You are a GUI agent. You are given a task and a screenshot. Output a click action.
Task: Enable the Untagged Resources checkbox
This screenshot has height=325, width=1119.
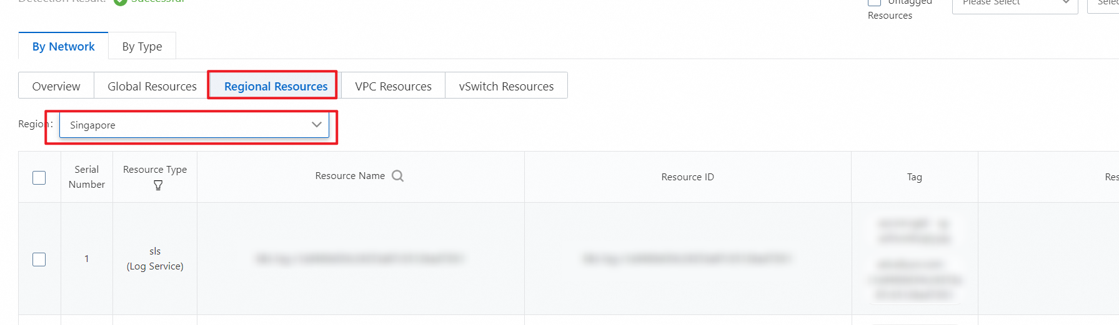coord(875,2)
